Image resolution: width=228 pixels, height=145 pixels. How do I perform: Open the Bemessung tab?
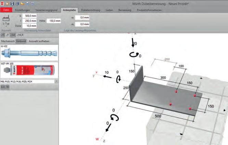point(125,10)
